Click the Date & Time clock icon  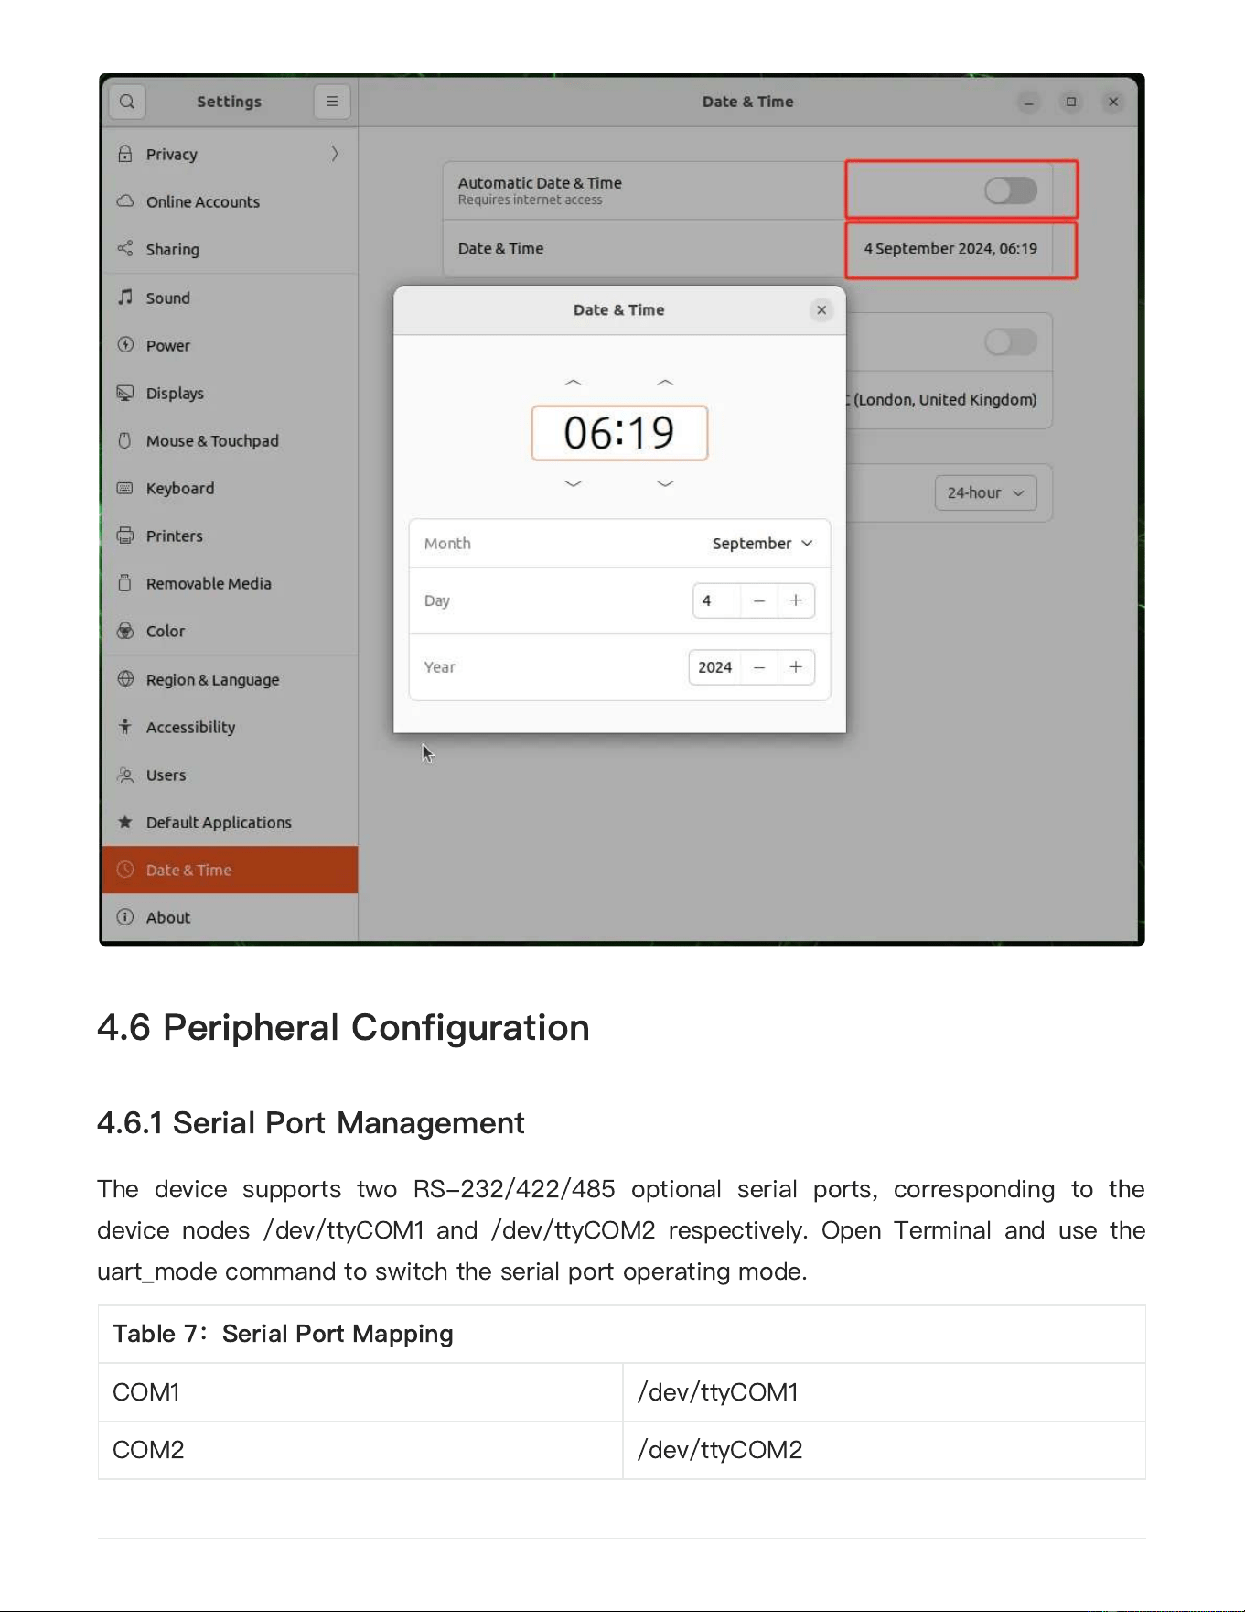(125, 870)
